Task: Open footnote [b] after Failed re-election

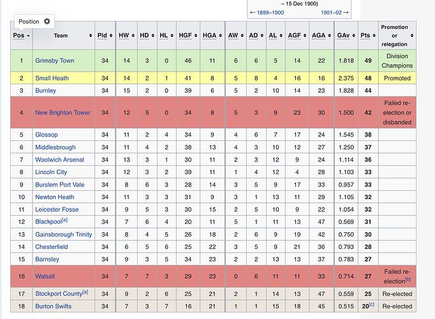Action: [408, 279]
